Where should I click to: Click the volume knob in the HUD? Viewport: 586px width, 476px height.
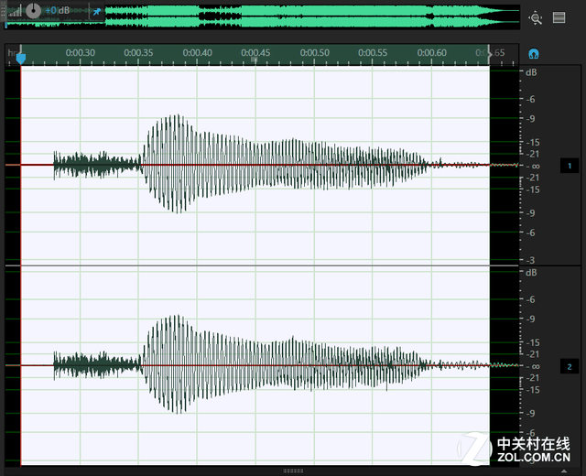(x=33, y=10)
